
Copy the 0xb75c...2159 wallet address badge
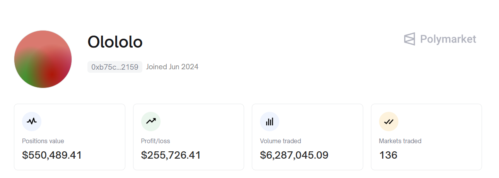[x=115, y=67]
